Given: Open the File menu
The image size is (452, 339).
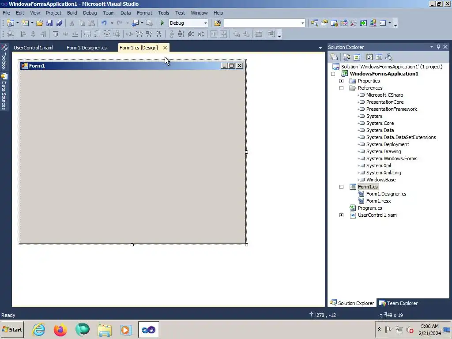Looking at the screenshot, I should click(6, 13).
